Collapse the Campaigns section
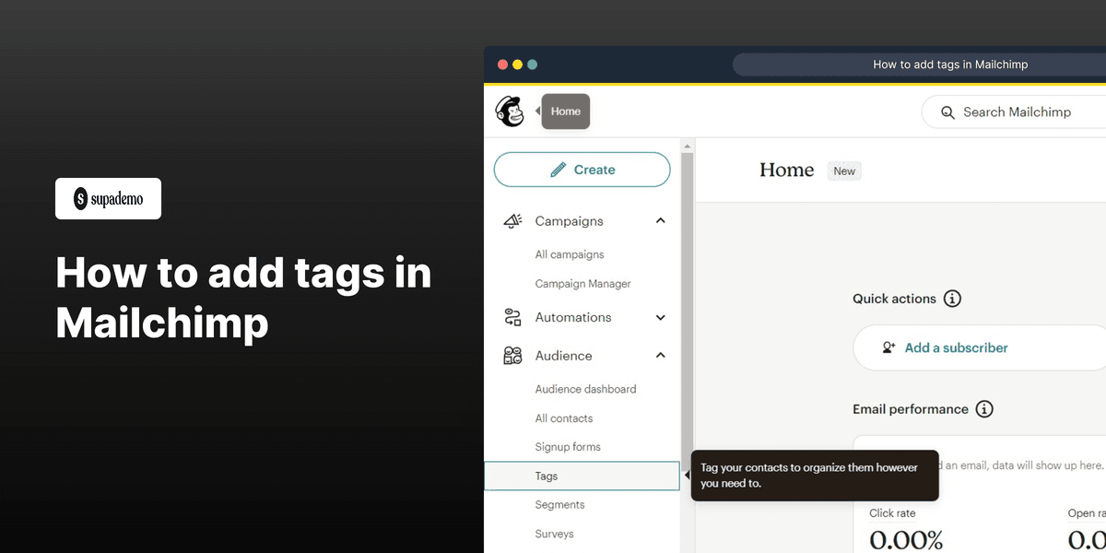The height and width of the screenshot is (553, 1106). click(660, 220)
